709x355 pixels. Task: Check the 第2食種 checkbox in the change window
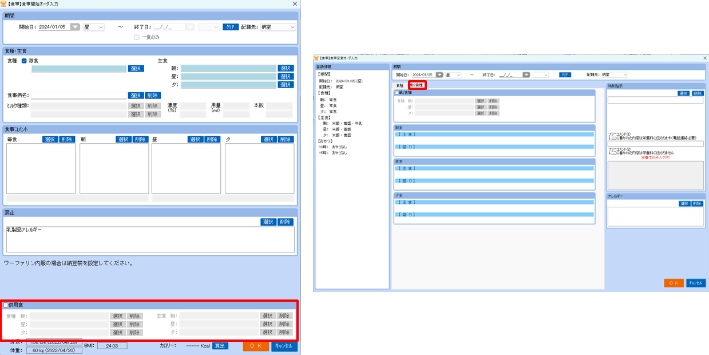[397, 92]
